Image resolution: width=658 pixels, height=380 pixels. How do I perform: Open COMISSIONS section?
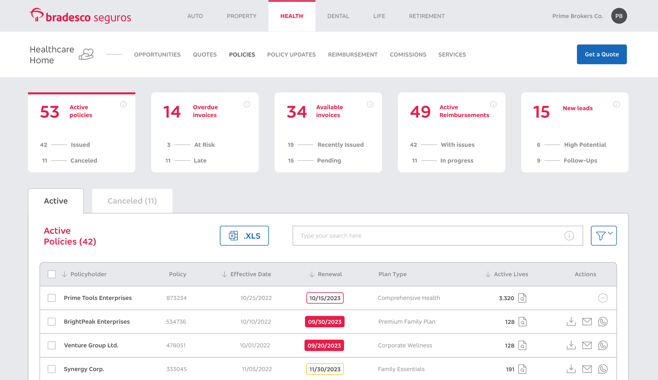pyautogui.click(x=408, y=54)
